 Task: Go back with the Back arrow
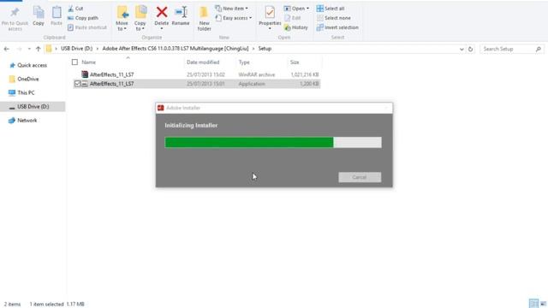click(7, 49)
